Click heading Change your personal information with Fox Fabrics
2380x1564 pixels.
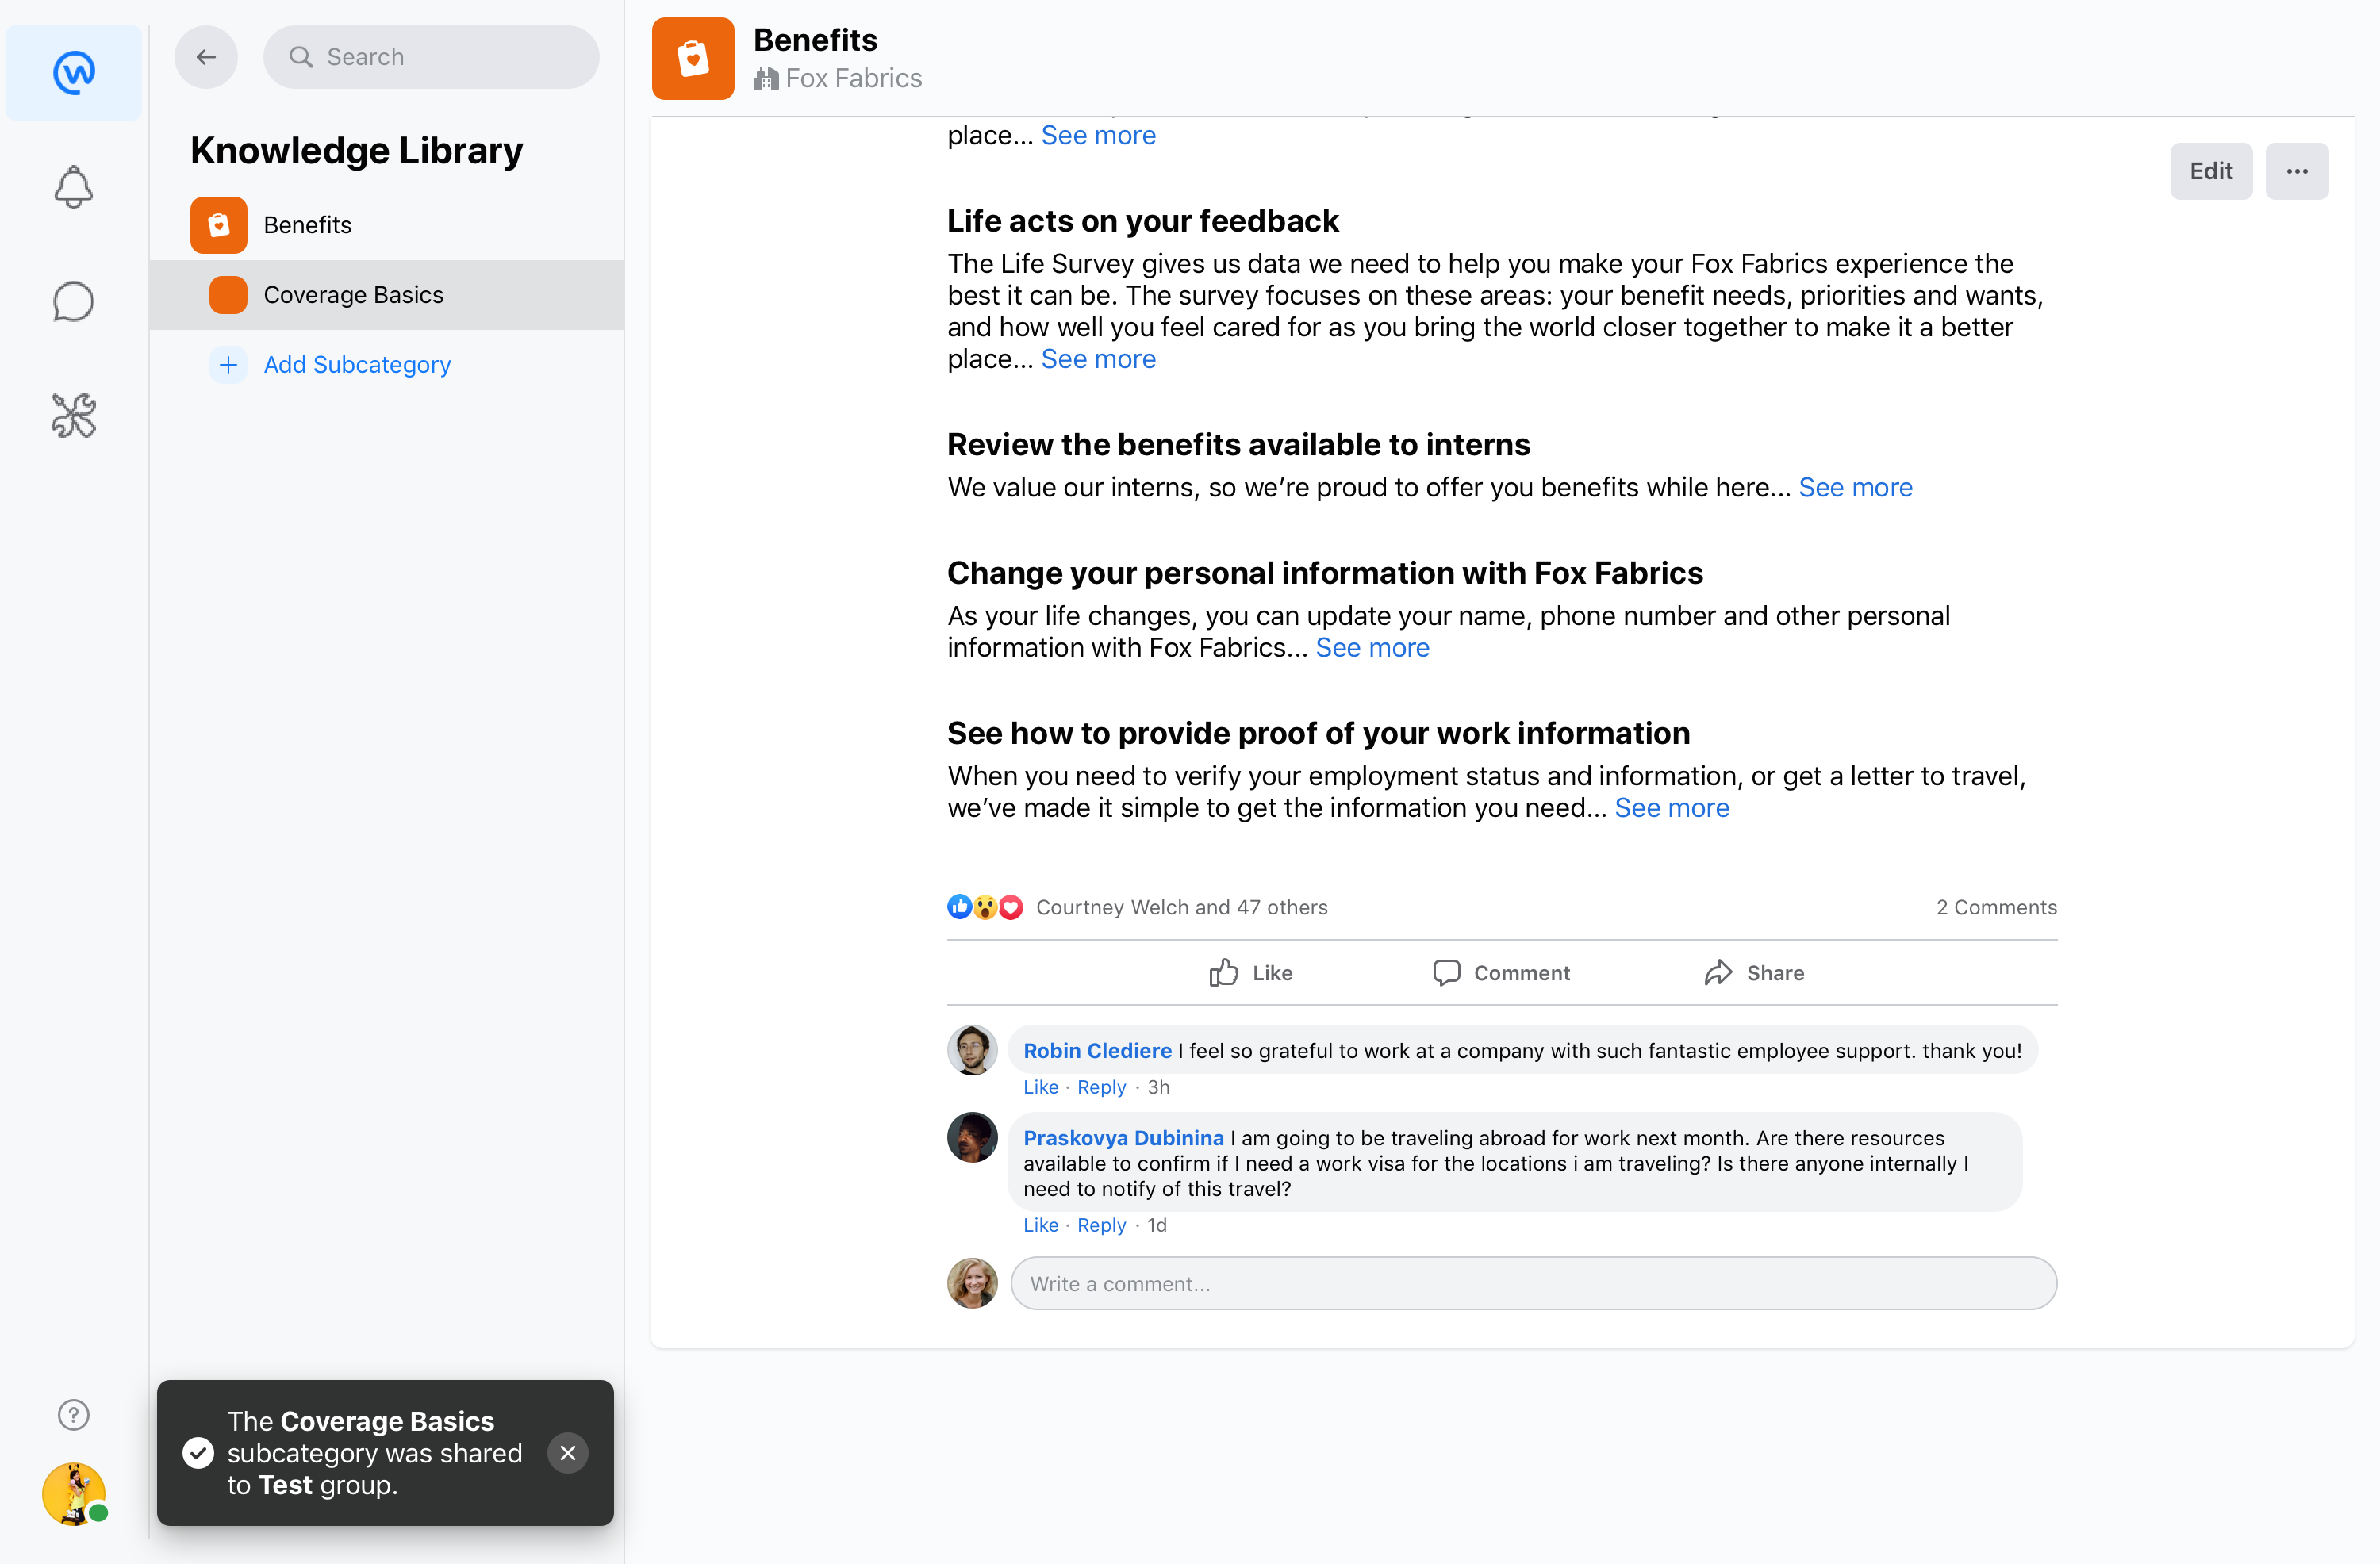1325,573
